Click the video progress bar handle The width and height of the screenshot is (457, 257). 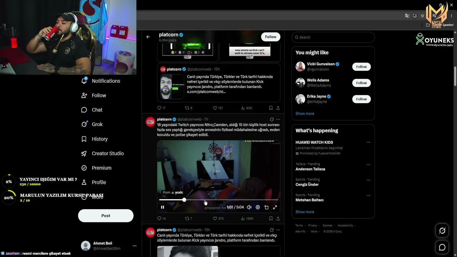(184, 200)
